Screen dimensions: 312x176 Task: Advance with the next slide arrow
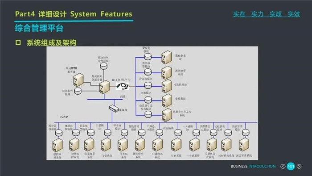pos(299,166)
